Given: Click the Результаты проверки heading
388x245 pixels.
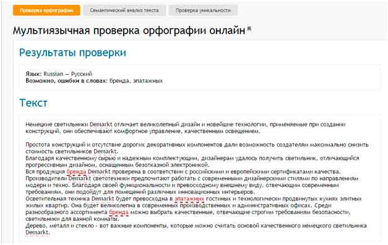Looking at the screenshot, I should [72, 52].
